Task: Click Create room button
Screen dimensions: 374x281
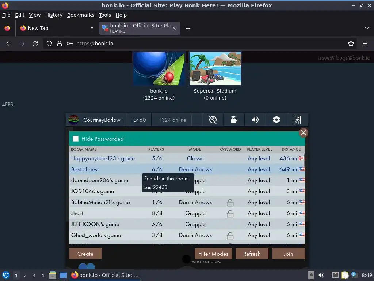Action: [85, 254]
